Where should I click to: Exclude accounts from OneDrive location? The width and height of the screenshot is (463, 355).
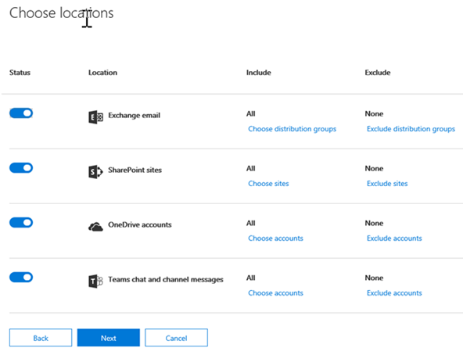(x=394, y=238)
